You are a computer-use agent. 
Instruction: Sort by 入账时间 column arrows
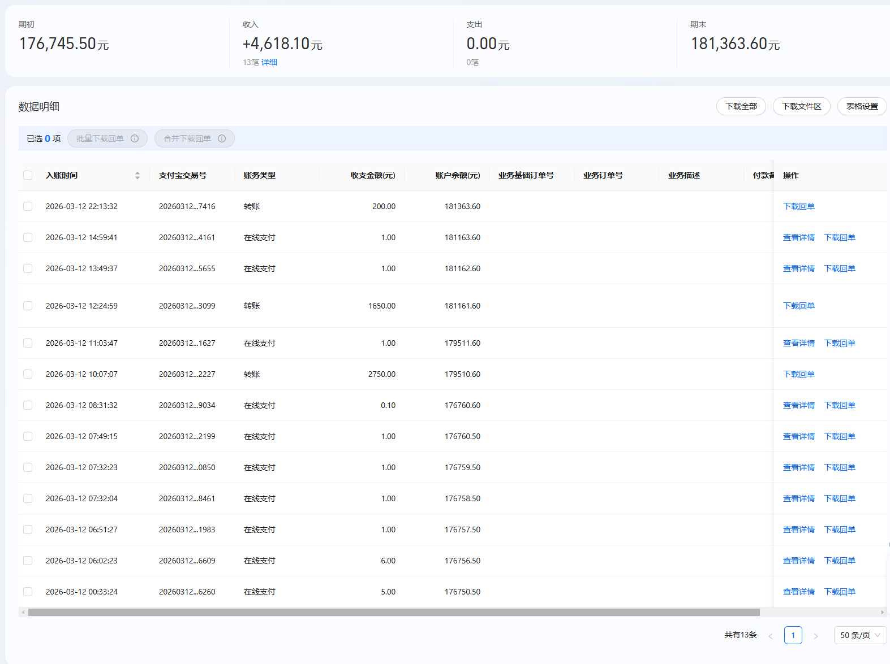[137, 175]
